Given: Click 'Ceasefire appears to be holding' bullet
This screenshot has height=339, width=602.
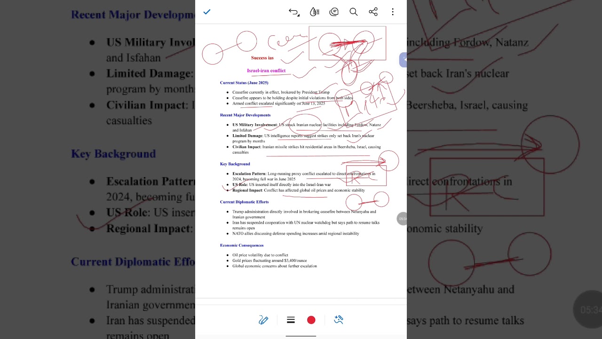Looking at the screenshot, I should pos(293,98).
